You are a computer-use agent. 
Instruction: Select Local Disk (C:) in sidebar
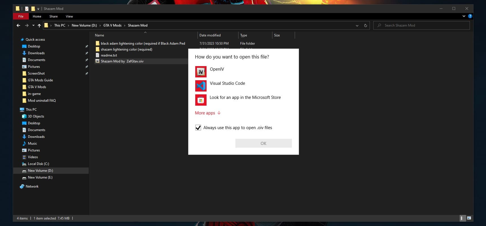38,164
